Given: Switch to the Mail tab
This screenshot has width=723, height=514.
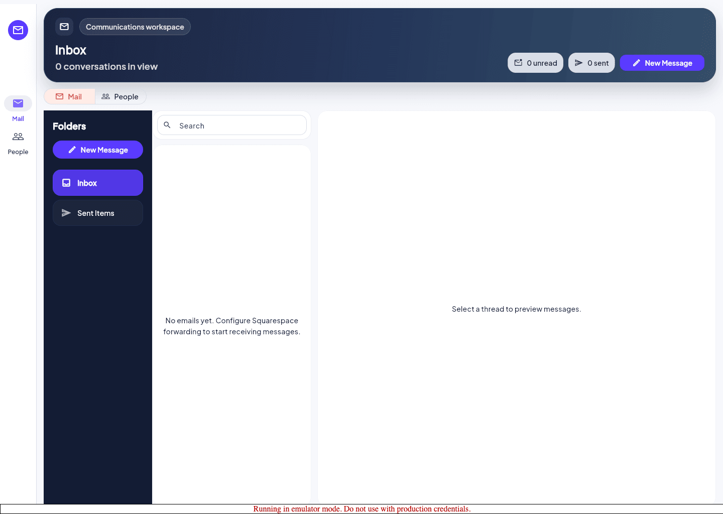Looking at the screenshot, I should [69, 96].
